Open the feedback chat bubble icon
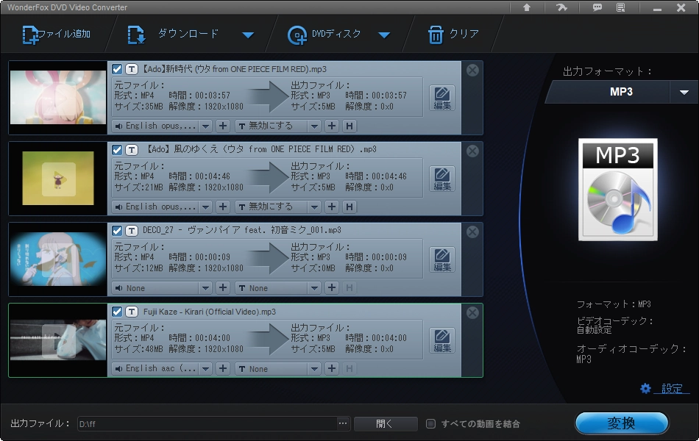This screenshot has height=441, width=699. coord(597,7)
